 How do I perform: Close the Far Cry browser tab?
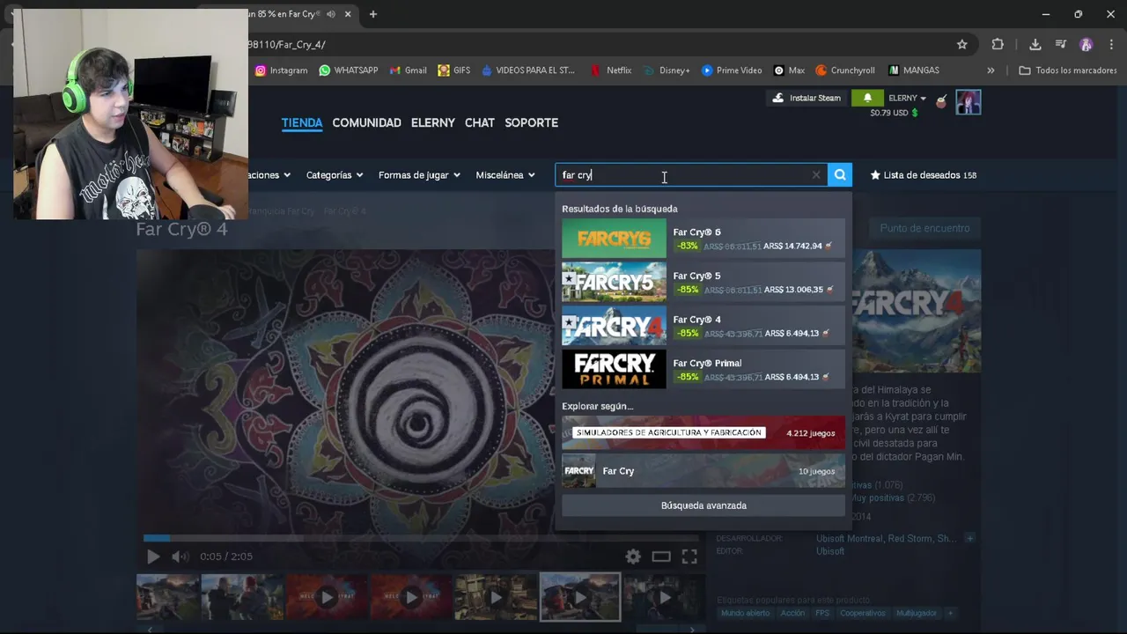coord(349,14)
